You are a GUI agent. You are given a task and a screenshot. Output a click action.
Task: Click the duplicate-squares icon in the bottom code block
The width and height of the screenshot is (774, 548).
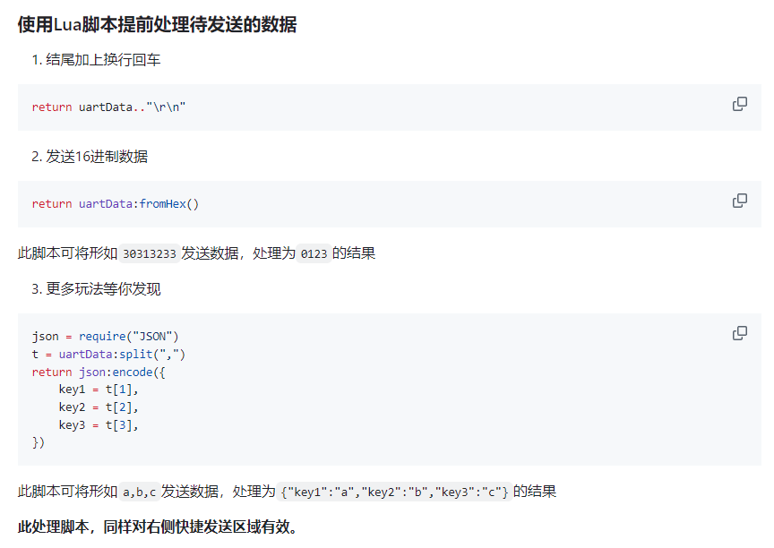(x=739, y=332)
